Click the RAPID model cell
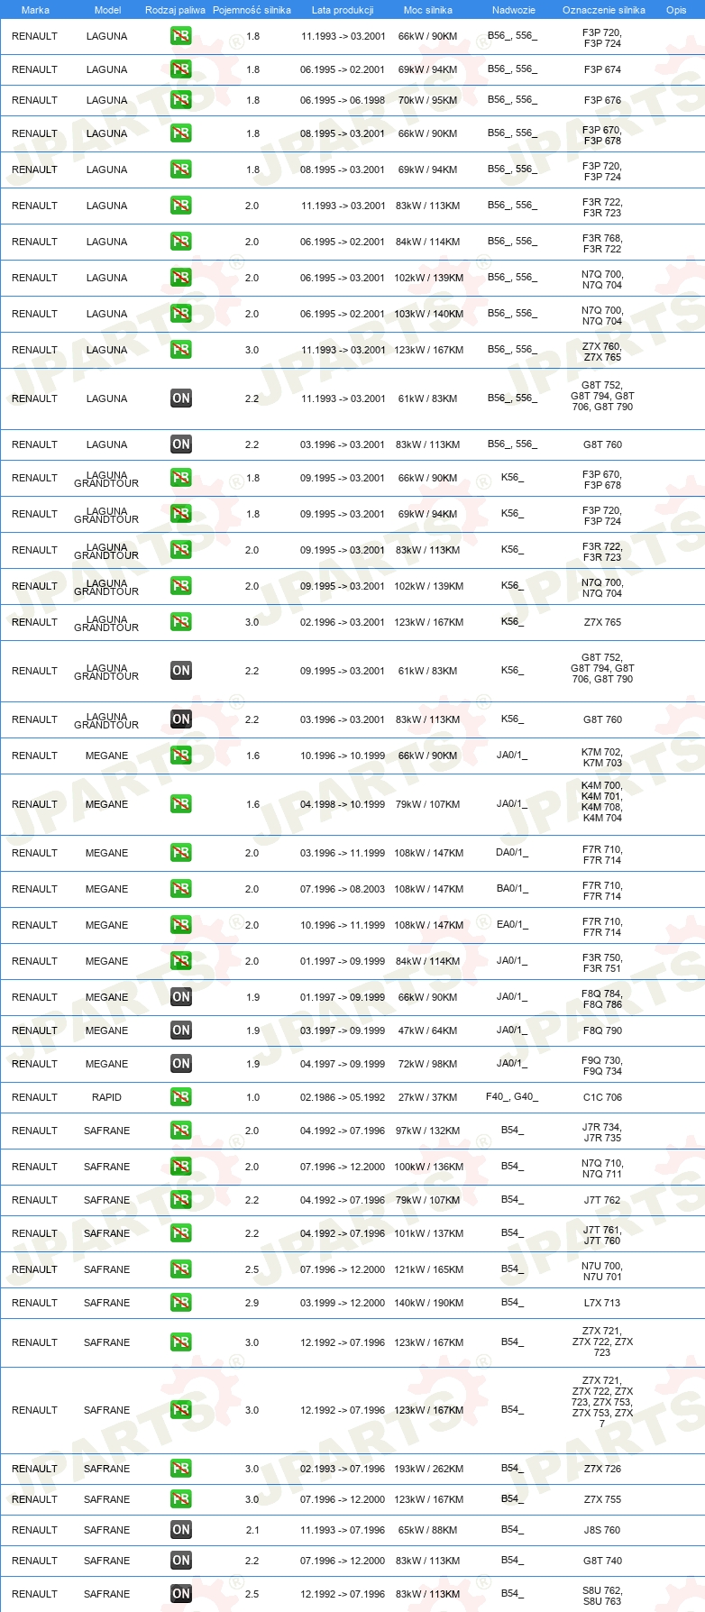The image size is (705, 1612). (x=106, y=1097)
